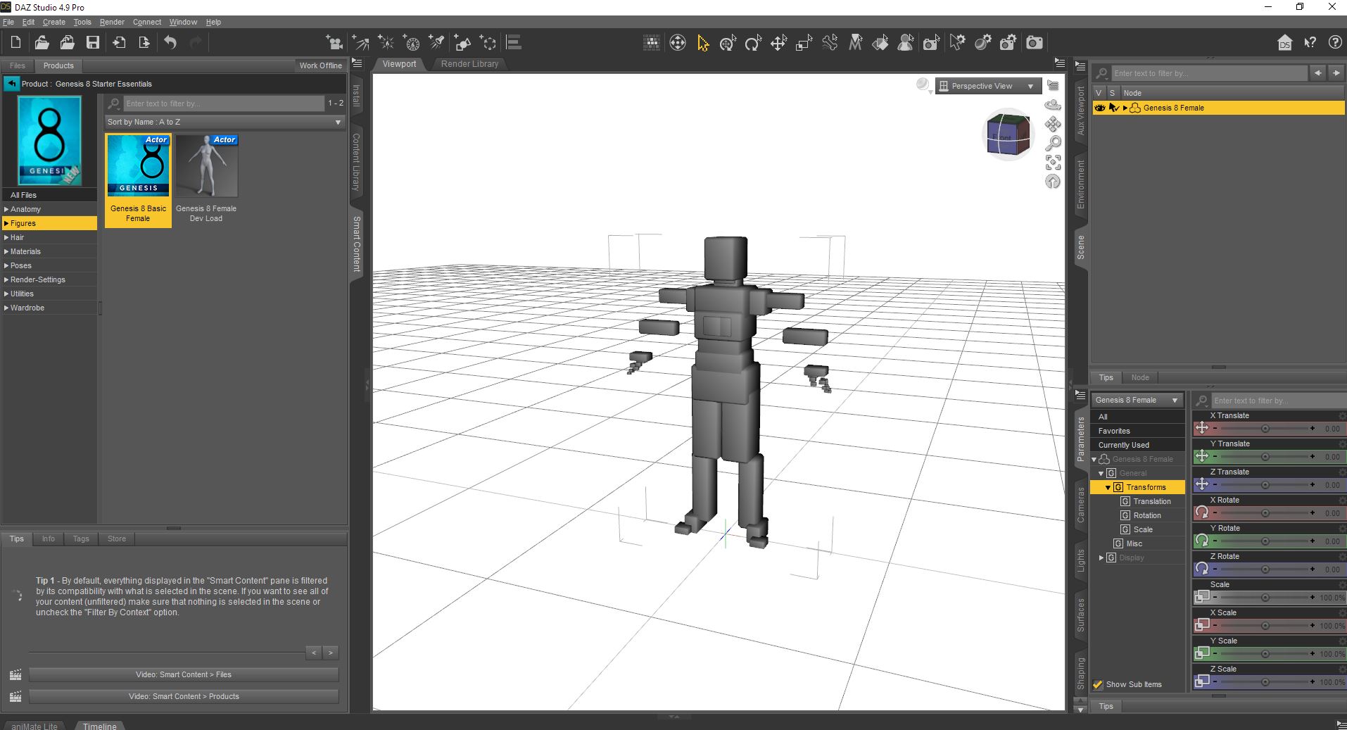Select the Scale tool
The image size is (1347, 730).
(x=804, y=43)
